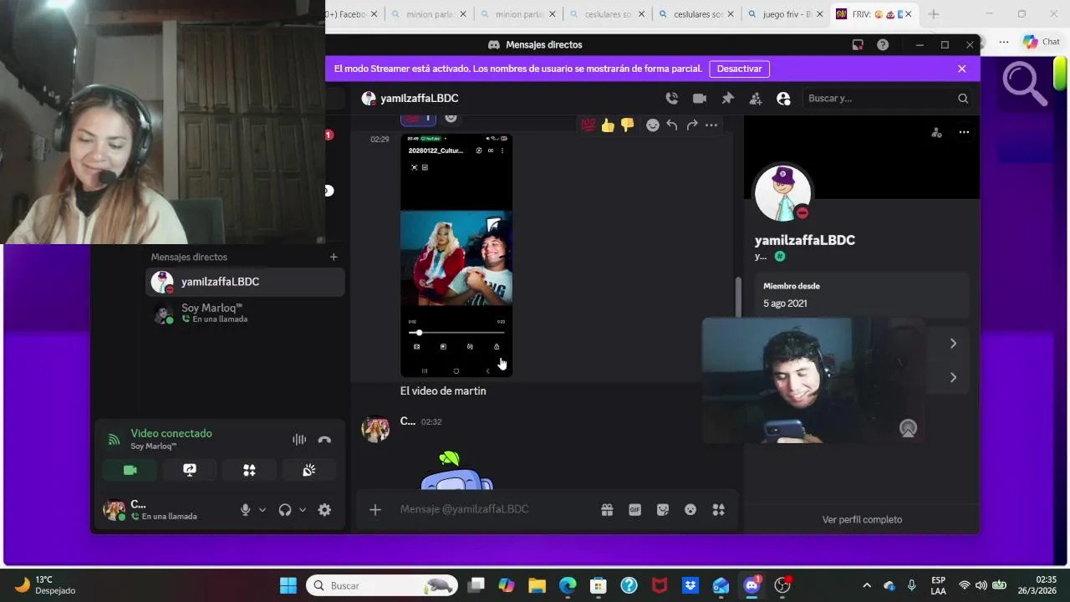Screen dimensions: 1070x602
Task: Expand second profile section chevron
Action: coord(953,378)
